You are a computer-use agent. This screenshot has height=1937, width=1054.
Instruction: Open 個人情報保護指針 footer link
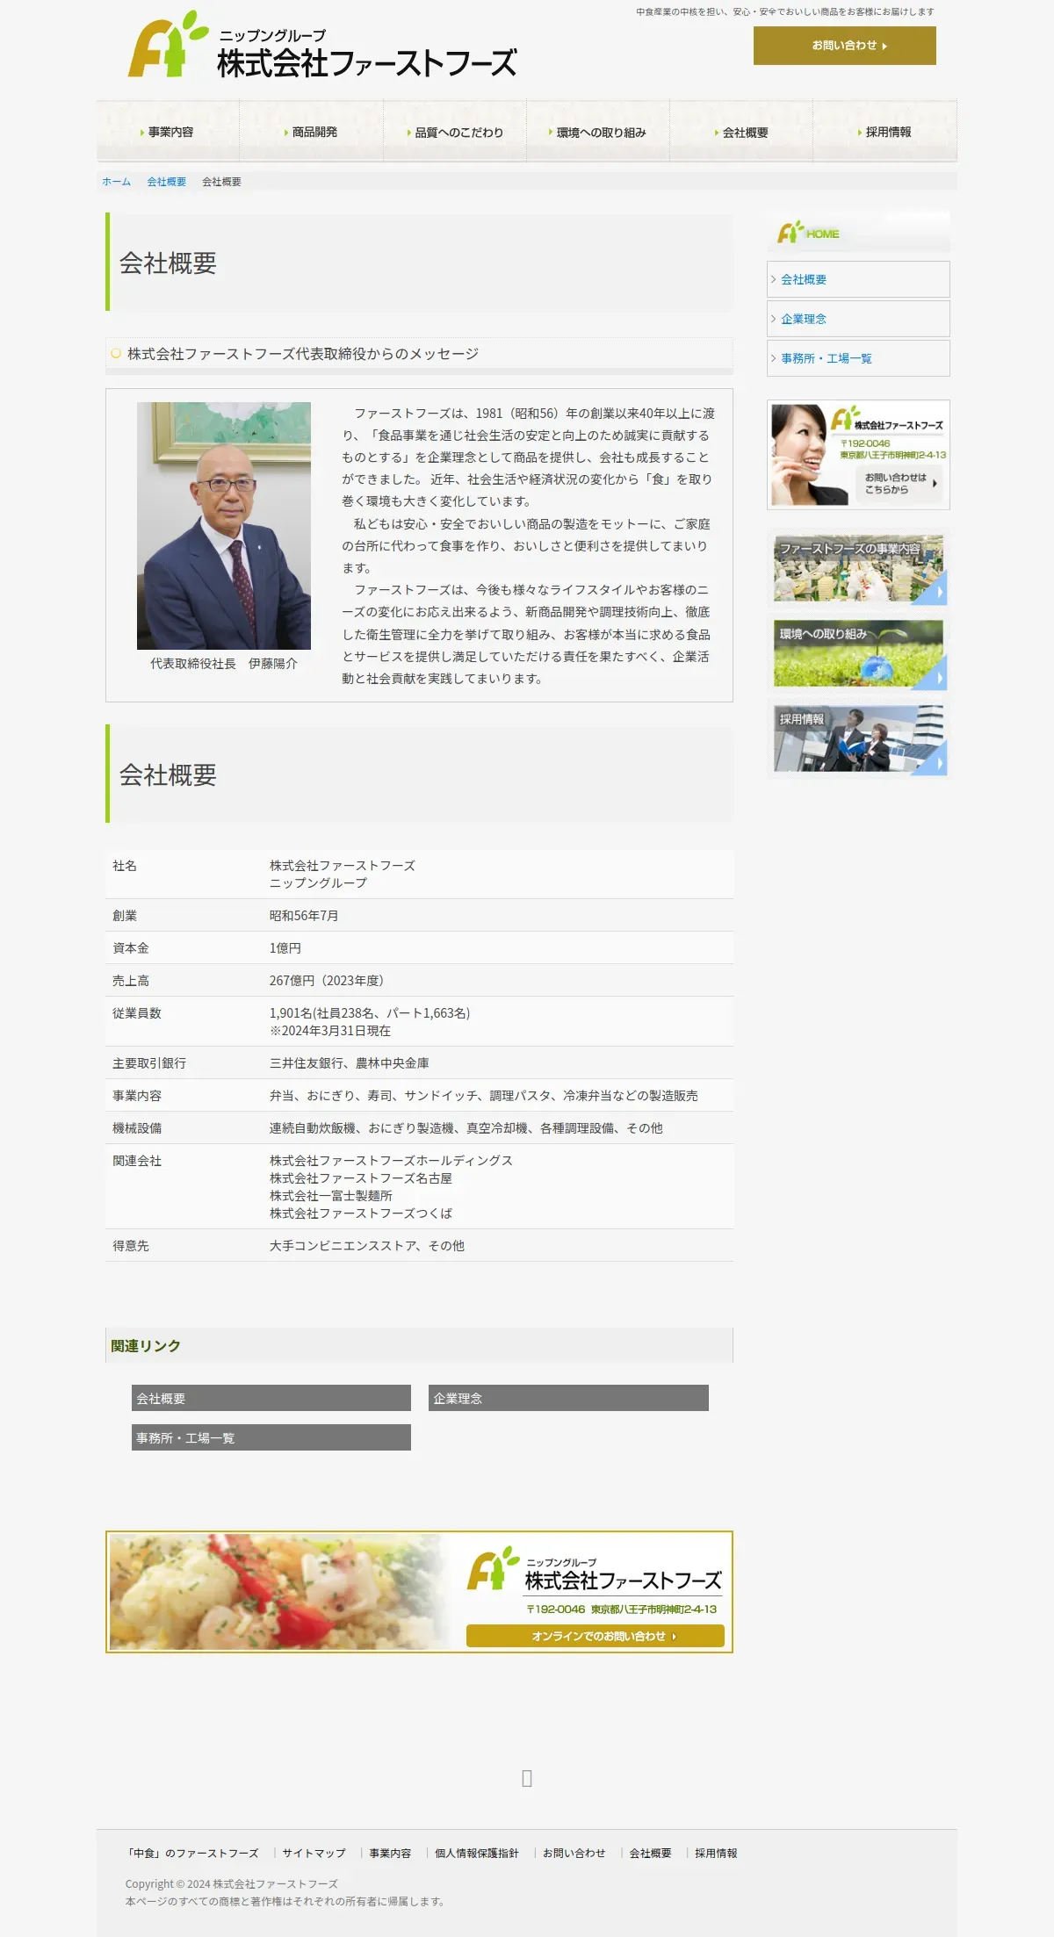click(x=477, y=1853)
